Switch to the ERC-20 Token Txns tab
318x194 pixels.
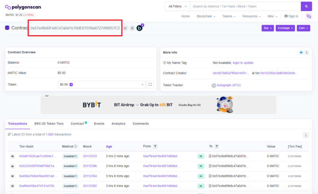(49, 124)
